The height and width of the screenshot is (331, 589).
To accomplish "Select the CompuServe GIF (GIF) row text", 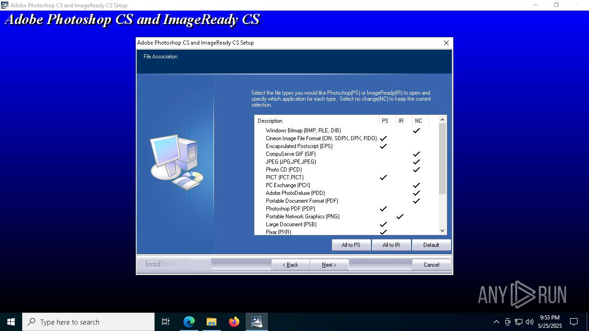I will pos(291,154).
